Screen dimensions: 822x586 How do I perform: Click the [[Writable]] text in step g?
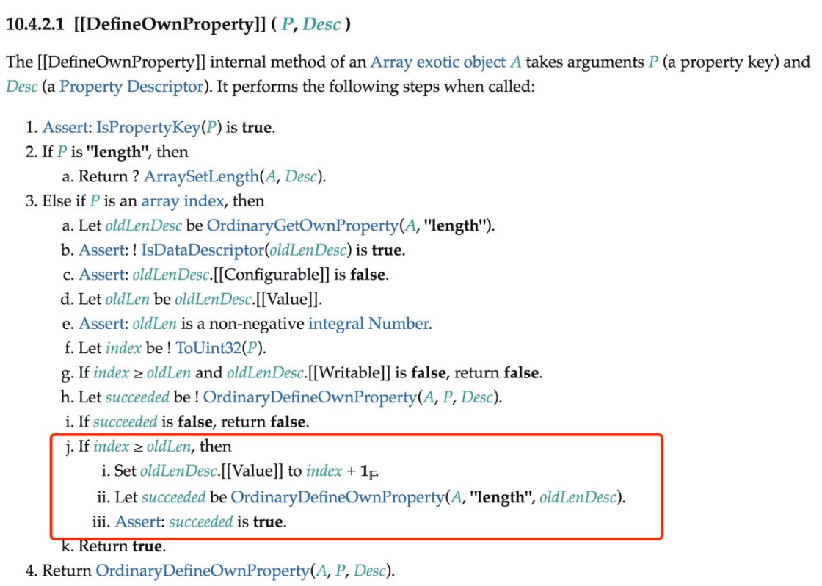coord(349,373)
